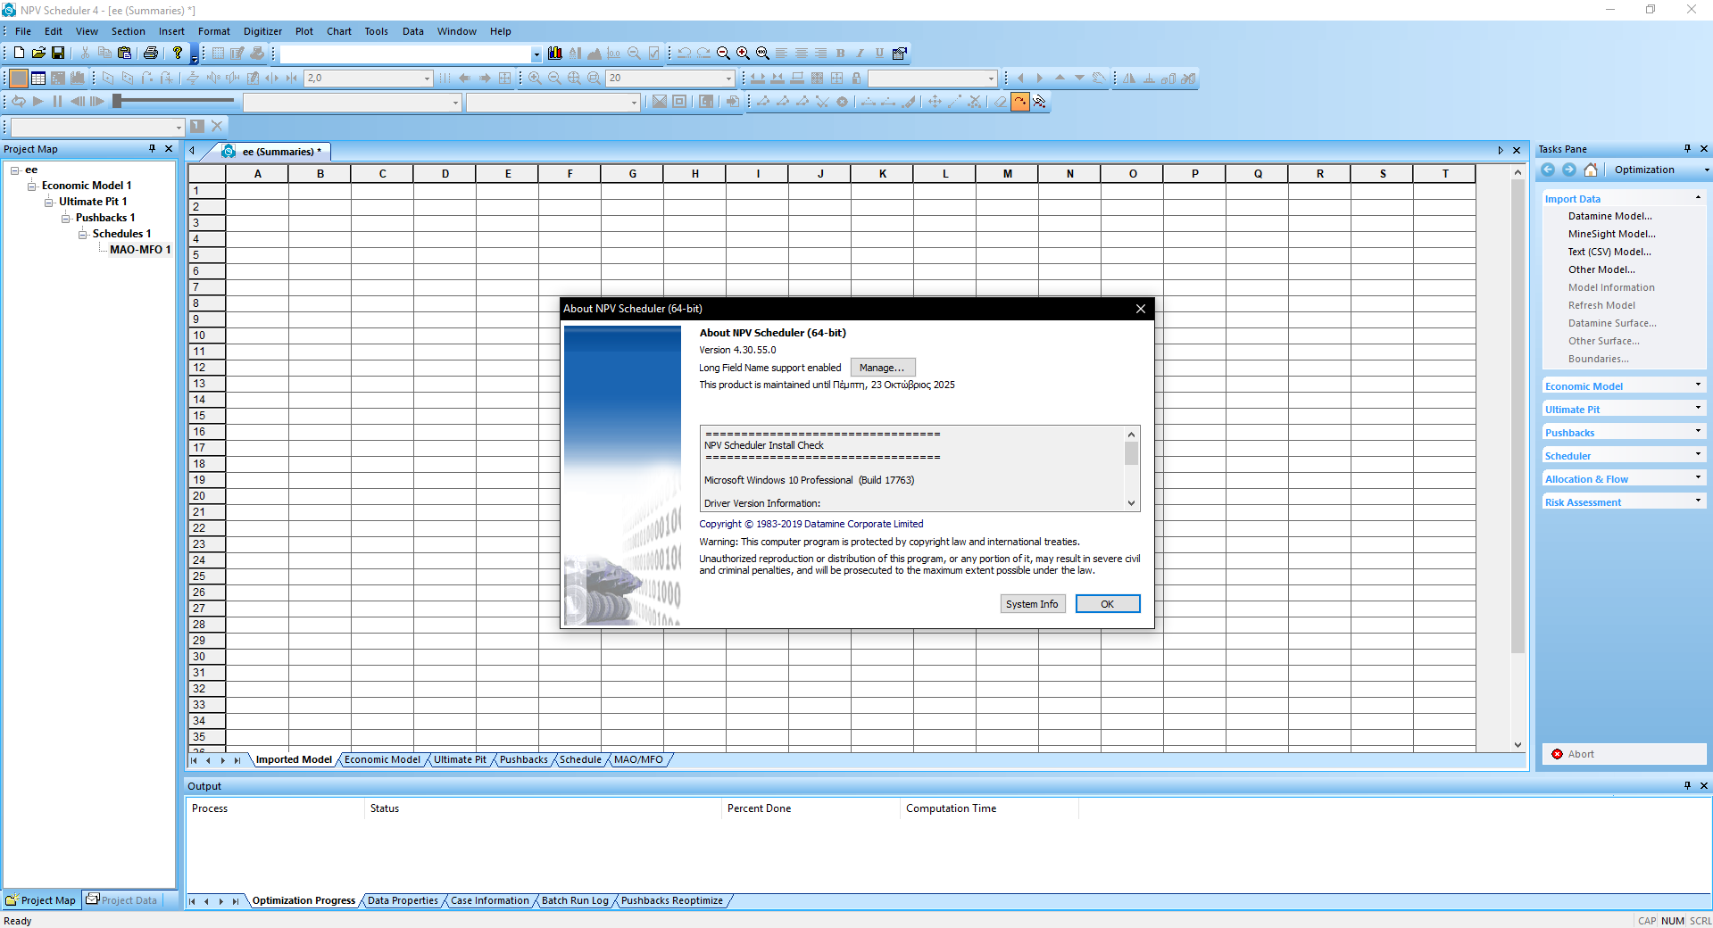The height and width of the screenshot is (928, 1713).
Task: Toggle Underline formatting
Action: pos(880,54)
